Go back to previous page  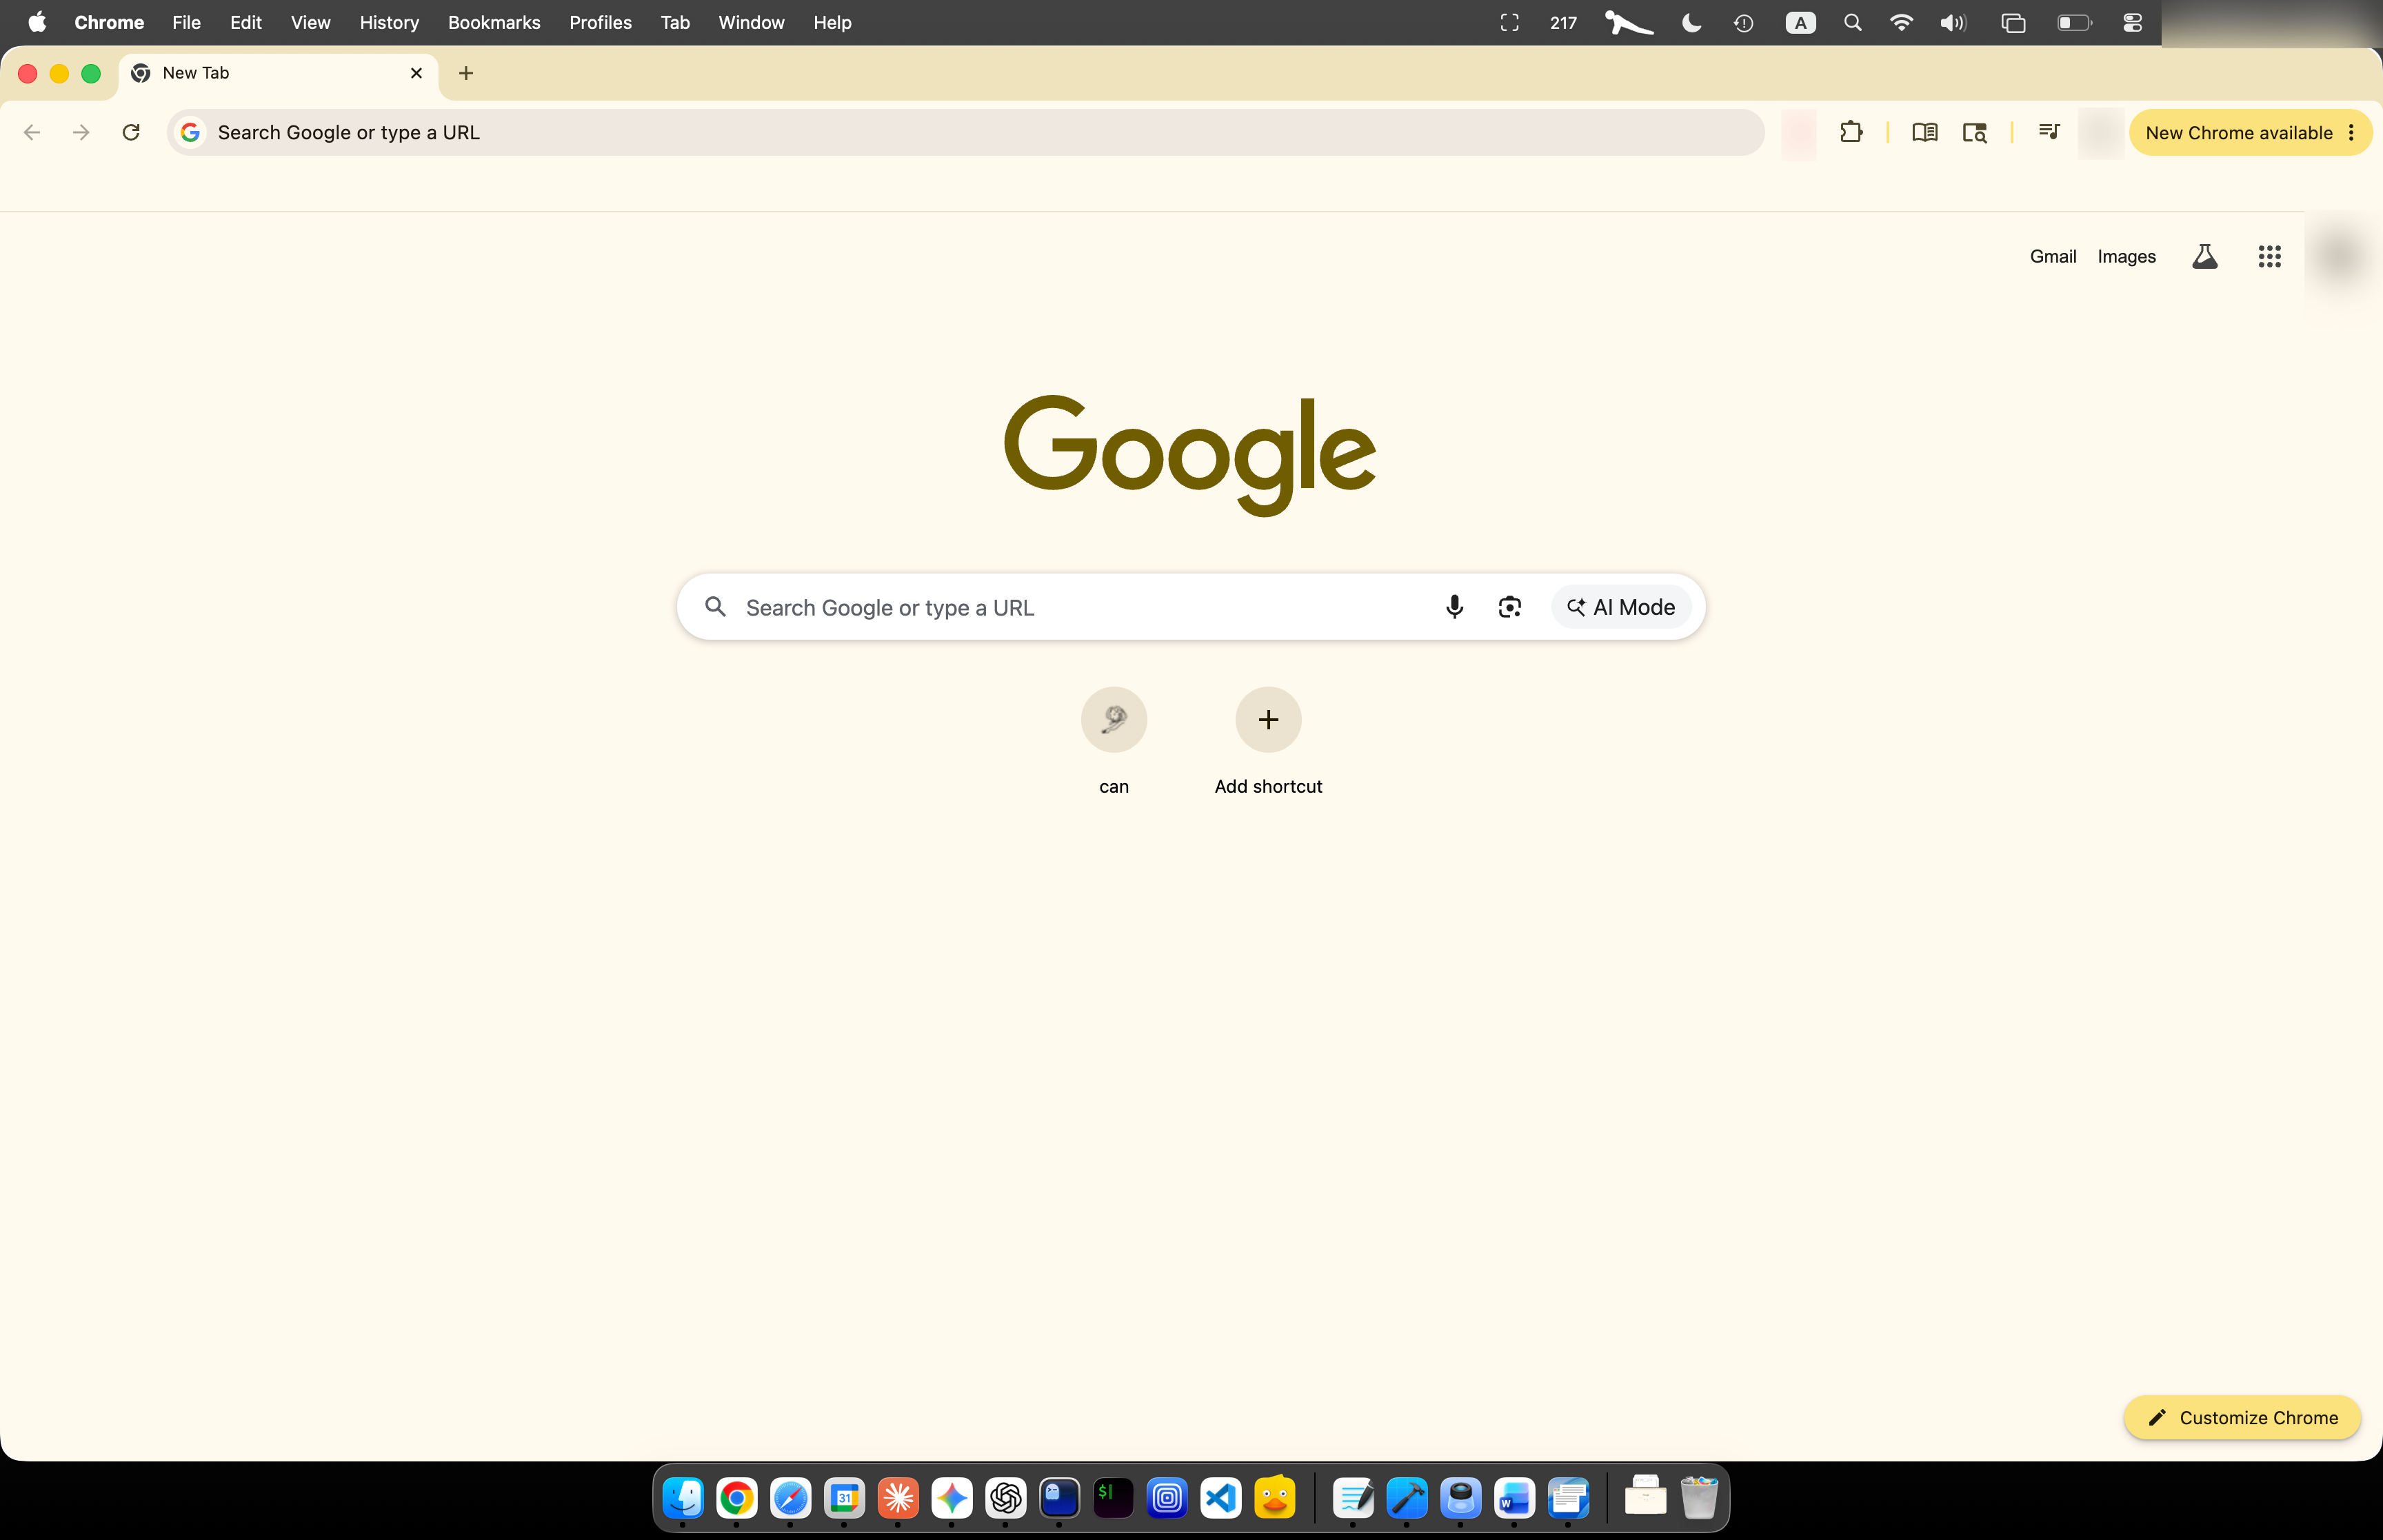(32, 132)
